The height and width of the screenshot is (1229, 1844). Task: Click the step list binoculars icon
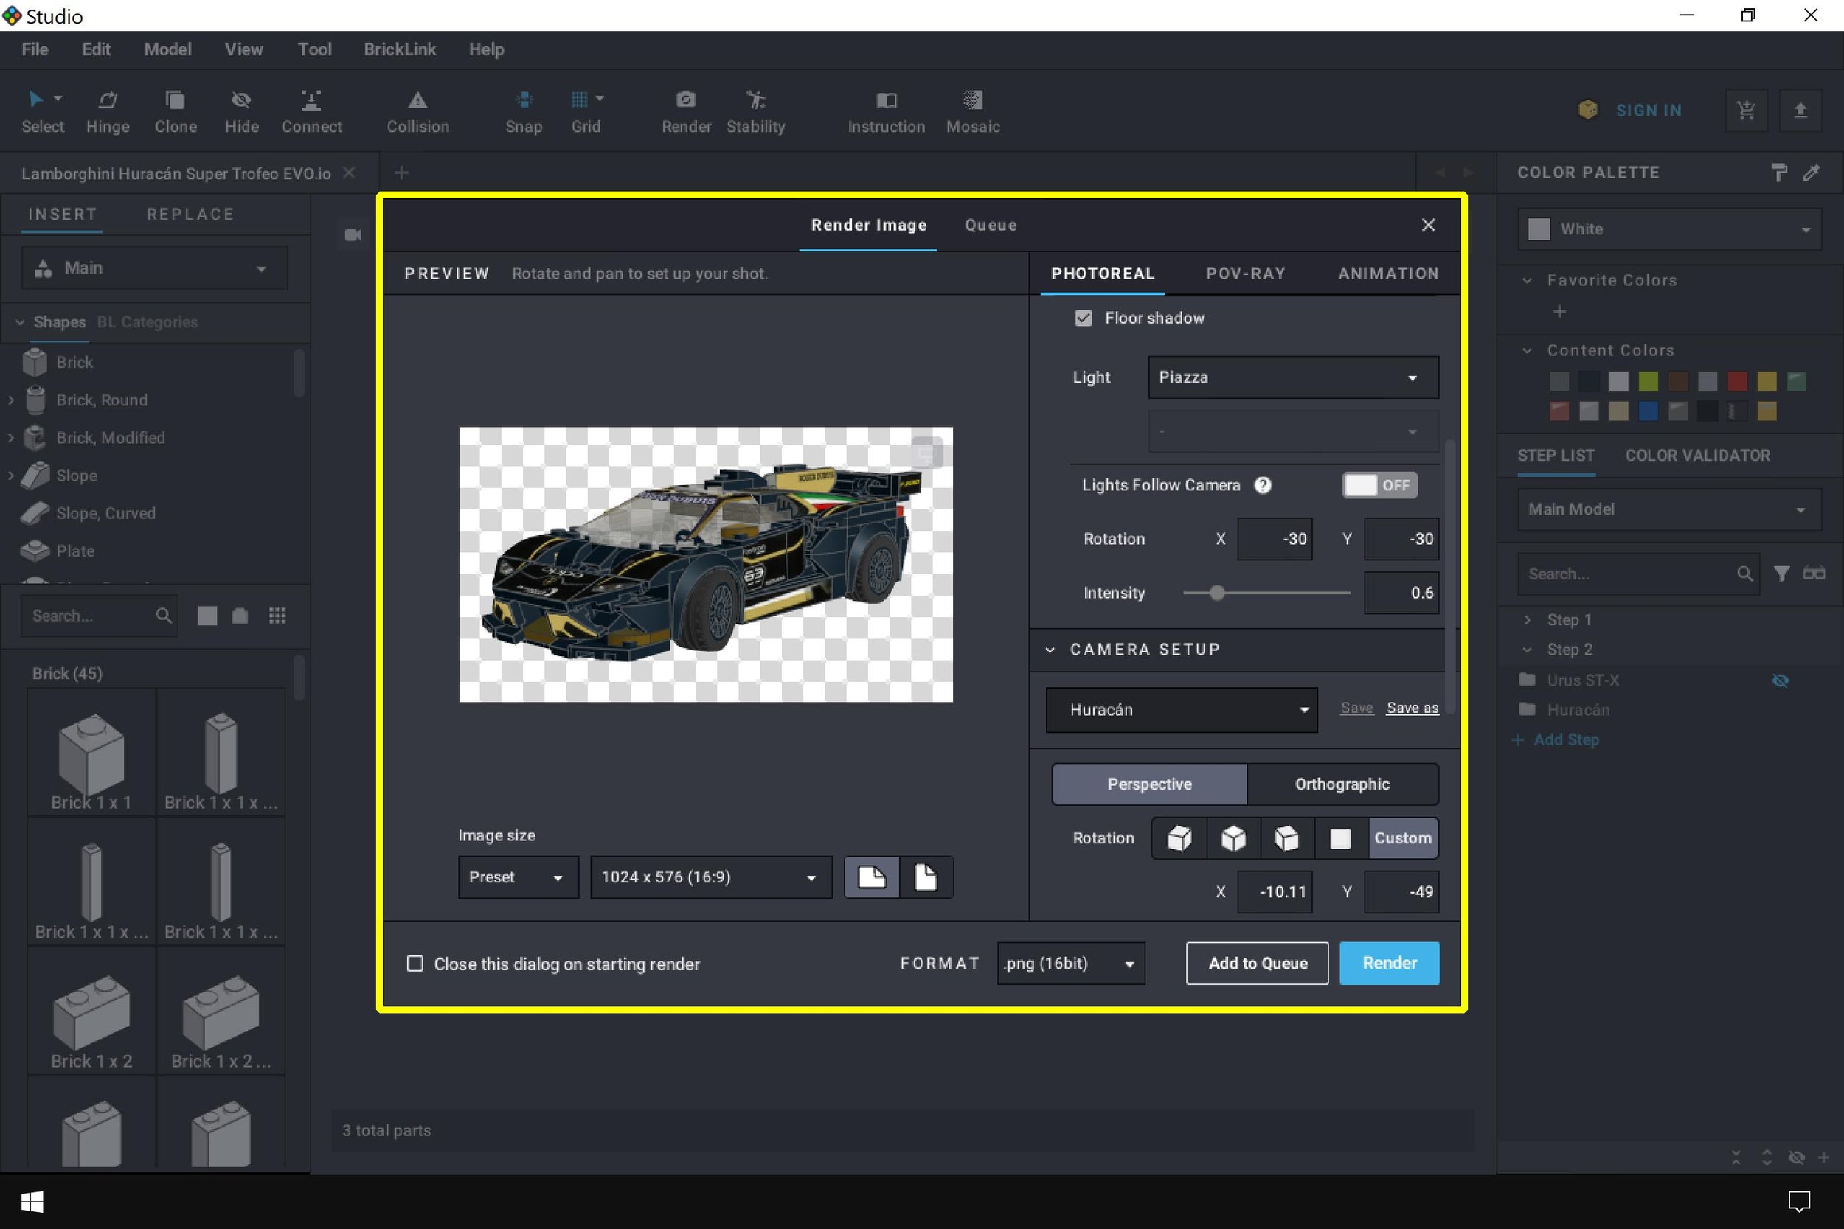(1814, 574)
